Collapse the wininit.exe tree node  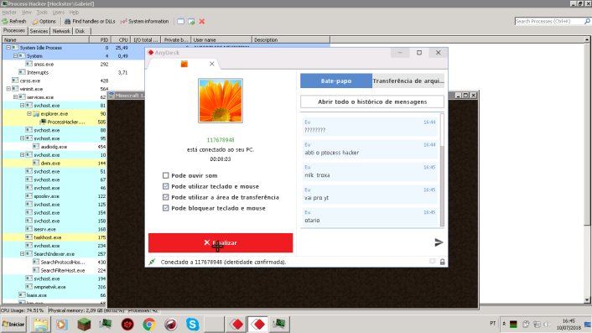tap(8, 89)
